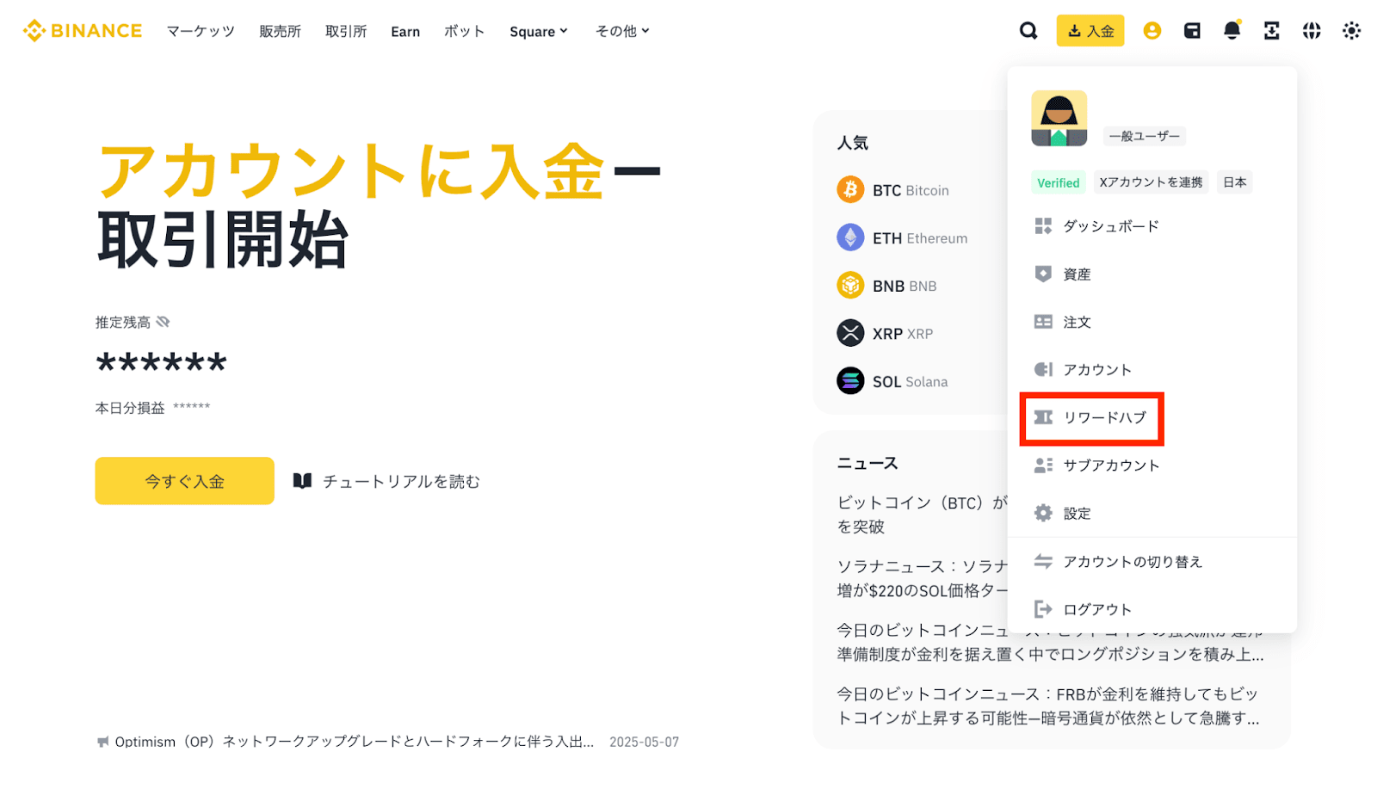Screen dimensions: 1377x789
Task: Open the Optimism (OP) announcement link
Action: (x=355, y=742)
